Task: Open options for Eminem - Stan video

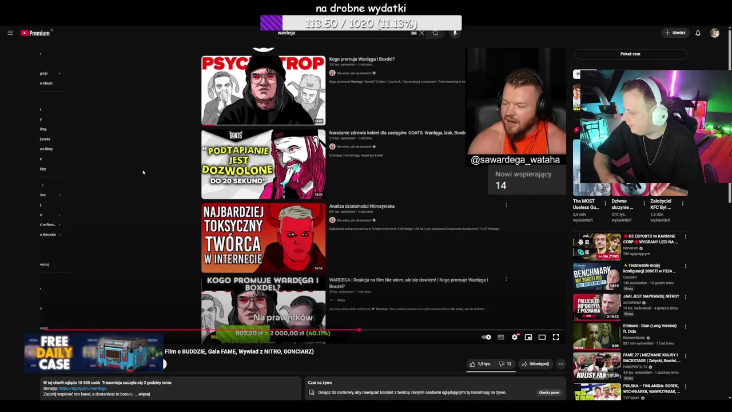Action: tap(685, 326)
